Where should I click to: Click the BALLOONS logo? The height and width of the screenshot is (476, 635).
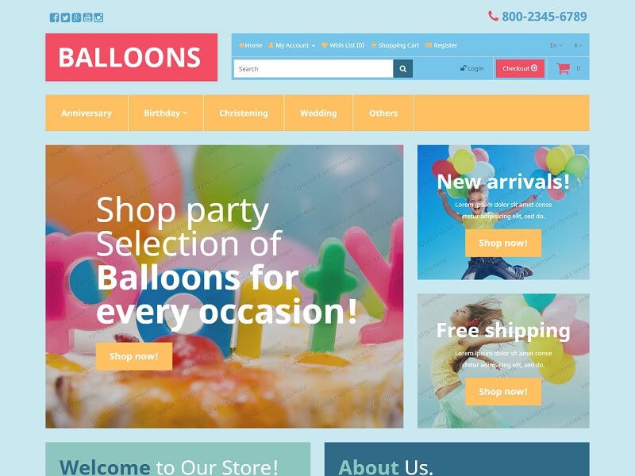click(131, 57)
